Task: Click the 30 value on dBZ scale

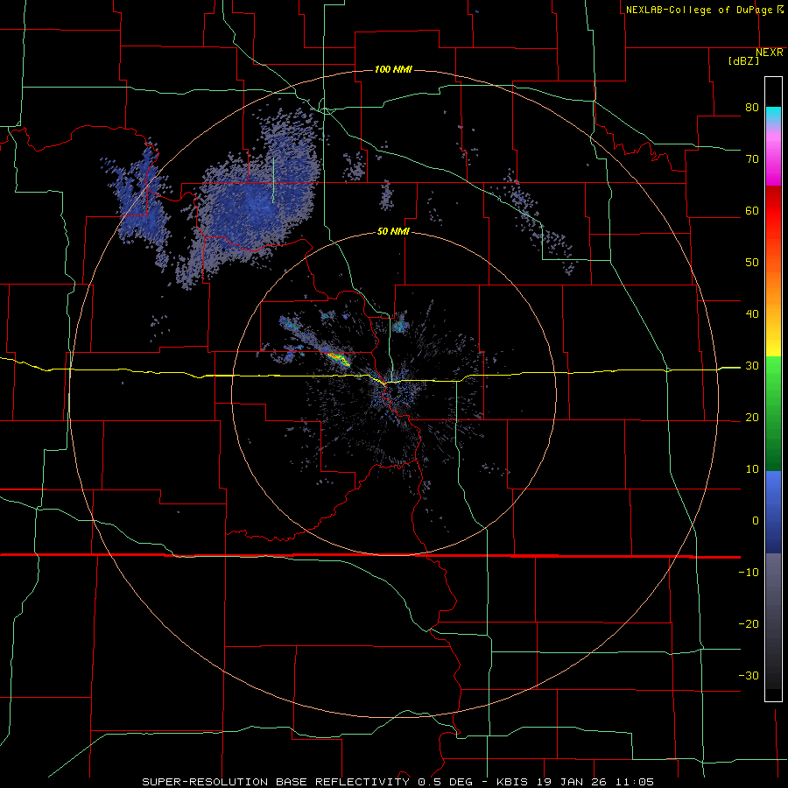Action: pyautogui.click(x=752, y=365)
